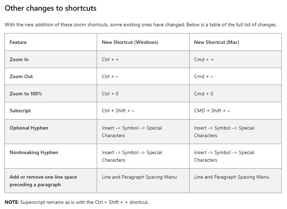The image size is (287, 209).
Task: Click the Windows "Ctrl + Shift + –" cell
Action: click(118, 111)
